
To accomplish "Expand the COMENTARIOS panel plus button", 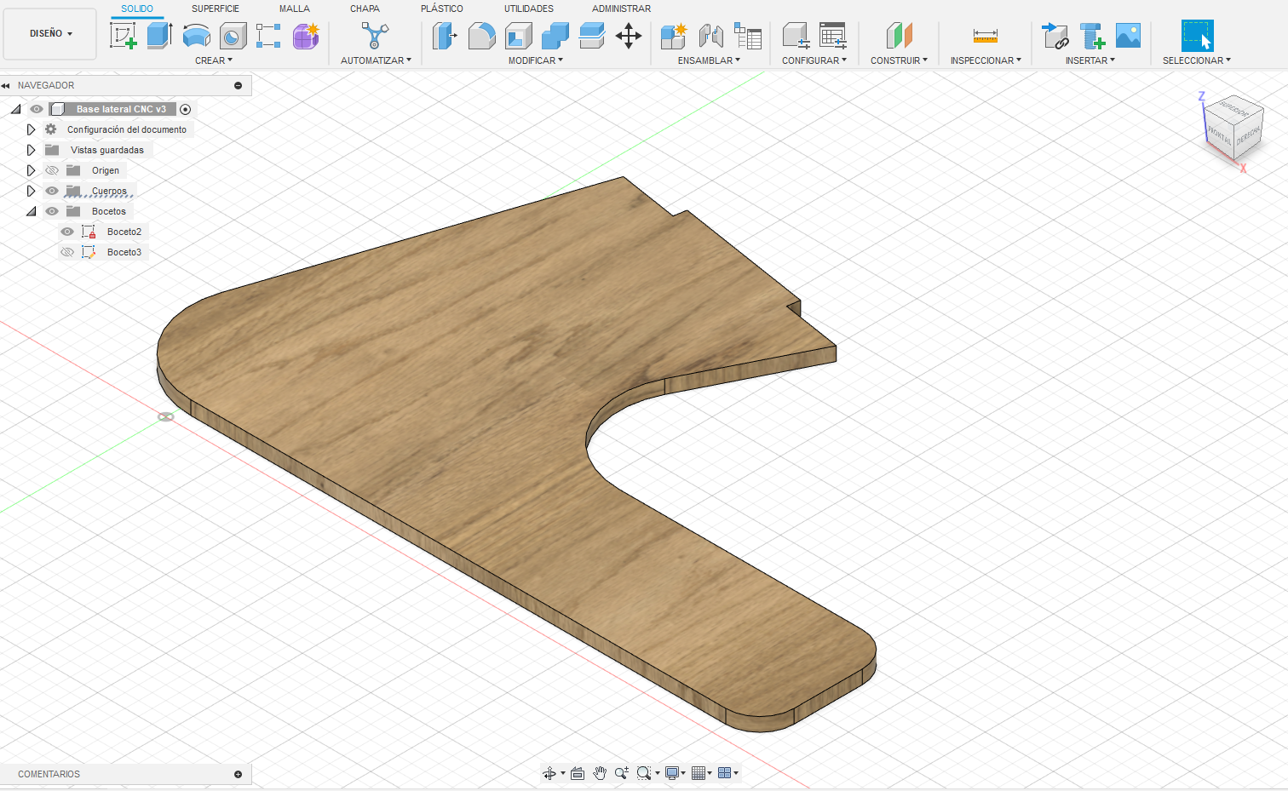I will (x=238, y=774).
